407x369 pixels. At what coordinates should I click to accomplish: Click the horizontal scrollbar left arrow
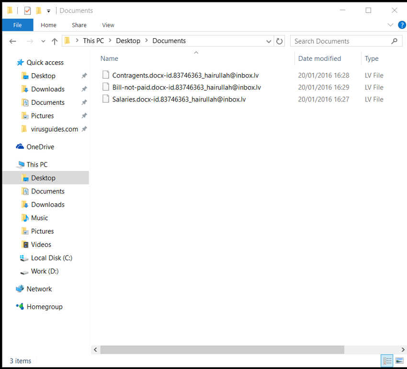point(95,349)
